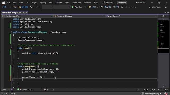Open the solution configurations combo box

point(47,7)
